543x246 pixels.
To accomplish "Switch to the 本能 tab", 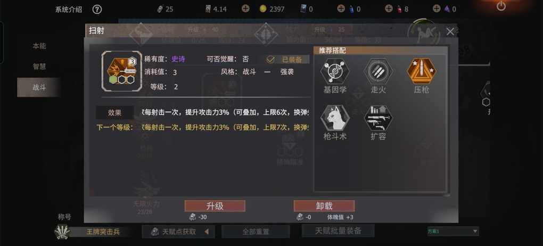I will point(39,46).
